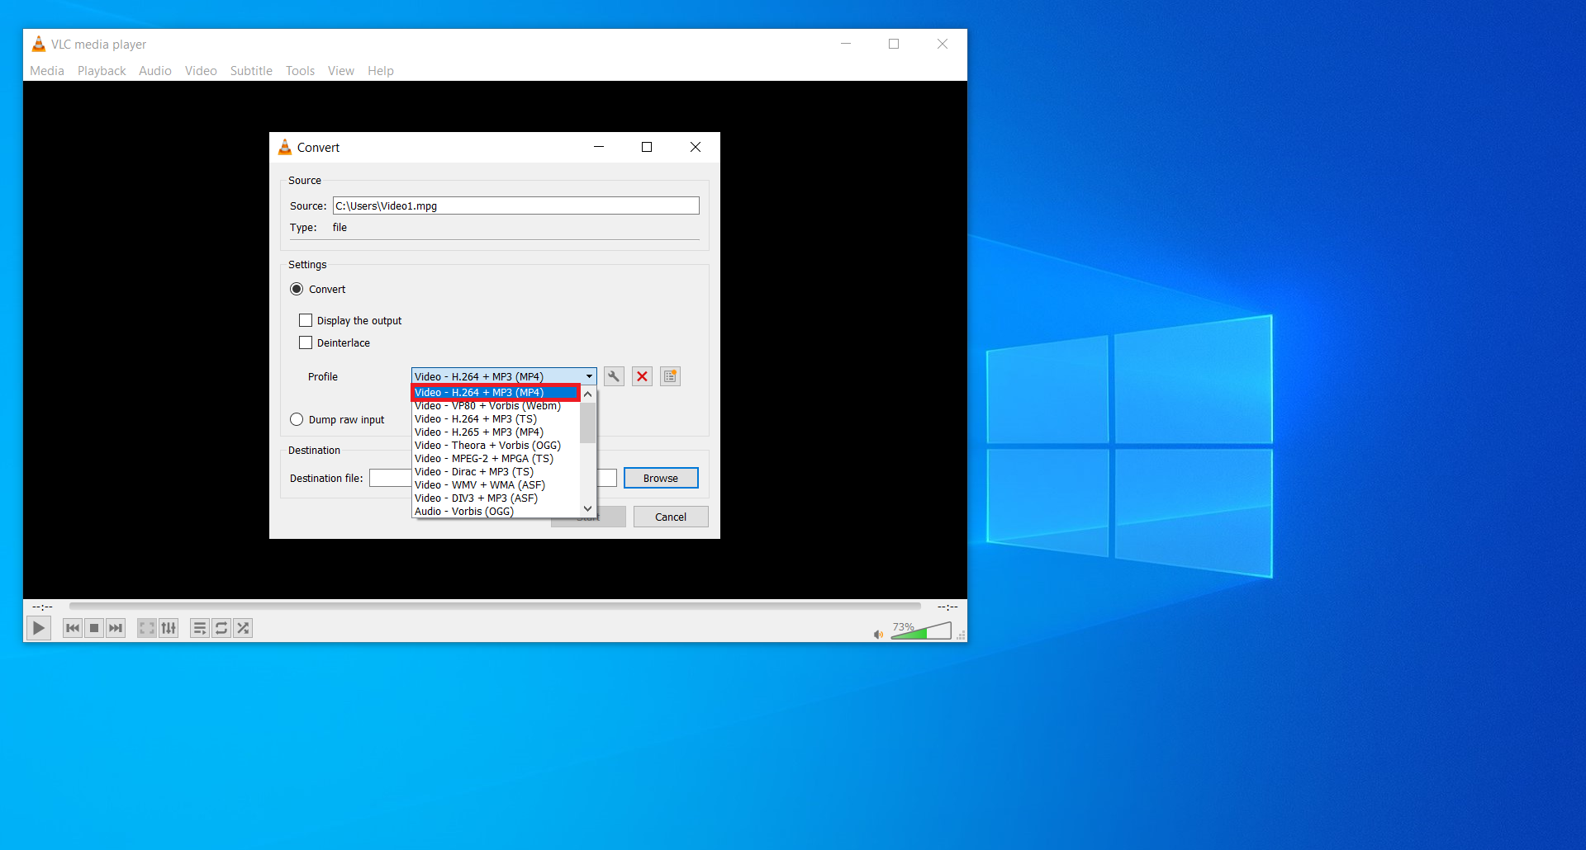Check the Deinterlace option

point(306,342)
